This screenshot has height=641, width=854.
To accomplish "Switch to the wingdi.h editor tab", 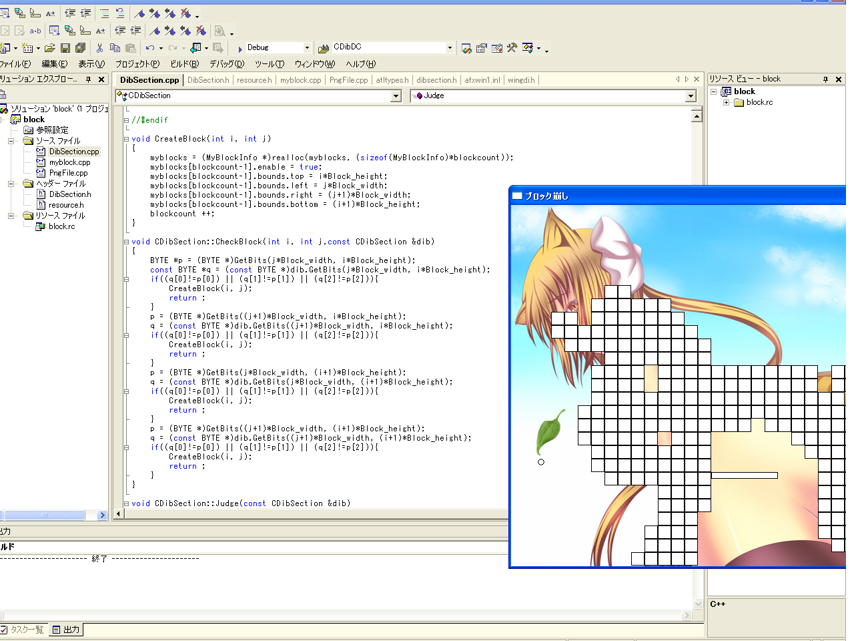I will click(x=521, y=80).
